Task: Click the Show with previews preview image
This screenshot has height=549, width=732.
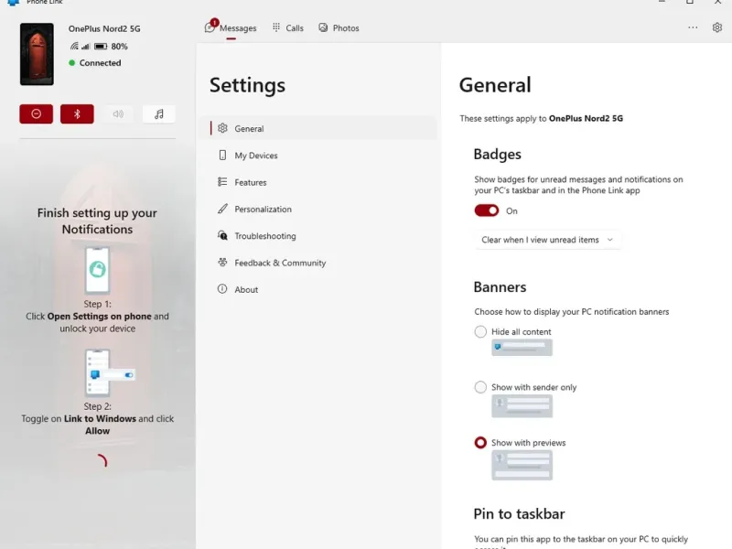Action: pos(522,465)
